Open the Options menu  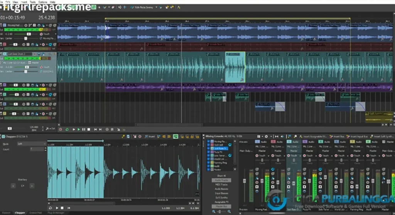click(42, 2)
